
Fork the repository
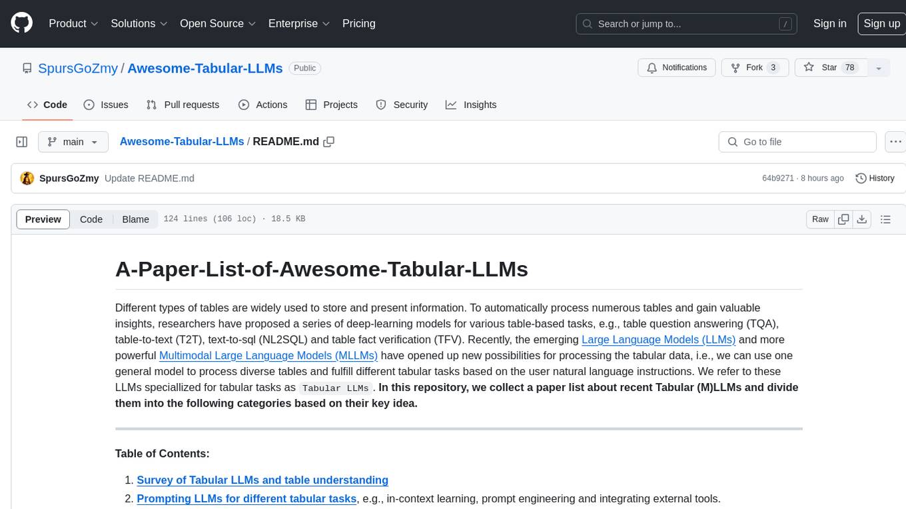755,68
